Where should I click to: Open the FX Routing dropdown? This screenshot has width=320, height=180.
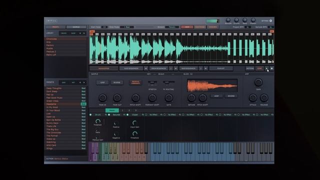pyautogui.click(x=168, y=82)
